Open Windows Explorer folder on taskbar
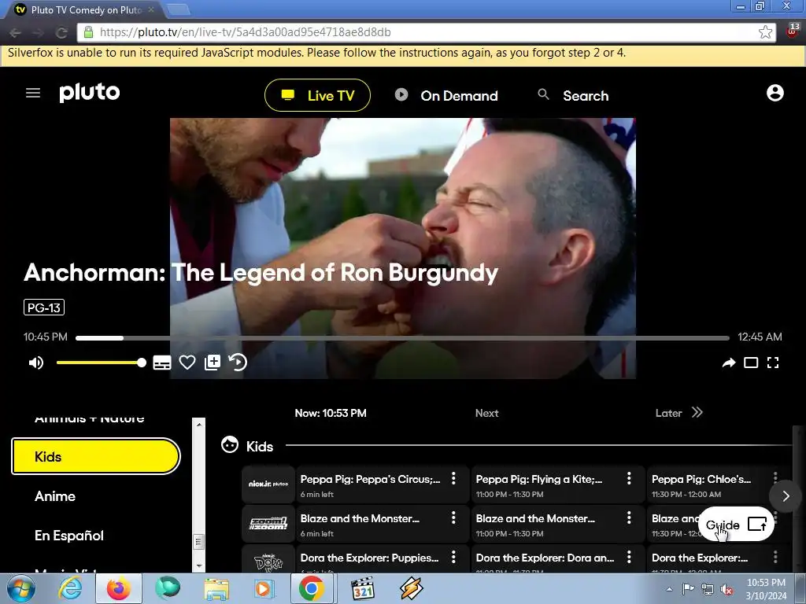This screenshot has height=604, width=806. [216, 588]
